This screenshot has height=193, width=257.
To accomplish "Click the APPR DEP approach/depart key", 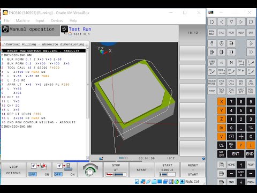I will click(x=211, y=63).
